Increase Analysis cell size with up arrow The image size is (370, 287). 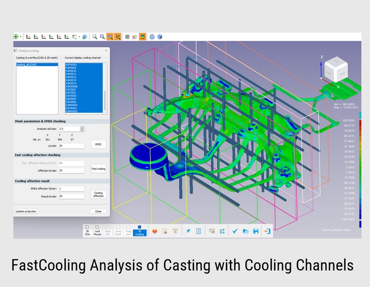pyautogui.click(x=82, y=128)
